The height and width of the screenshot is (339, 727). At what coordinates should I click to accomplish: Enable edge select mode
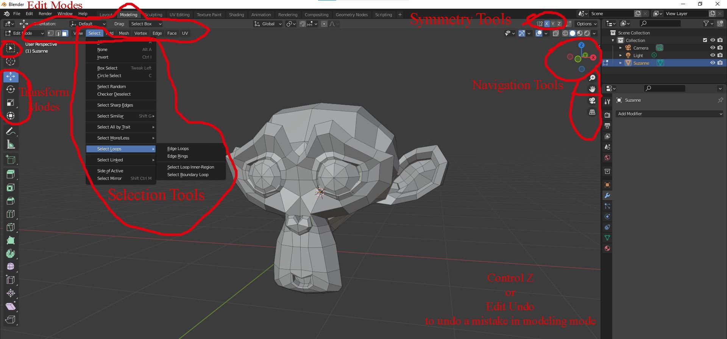tap(58, 33)
